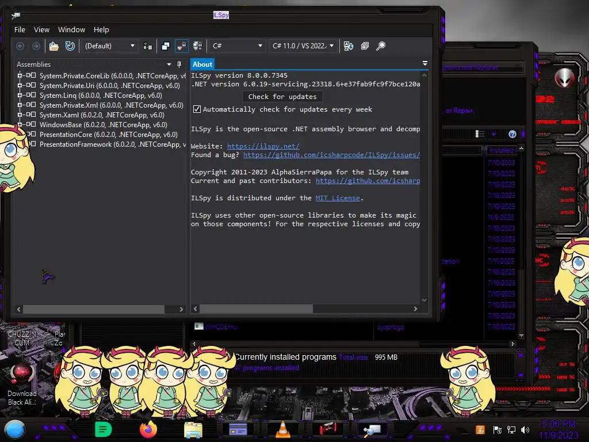
Task: Click the Manage assembly lists icon
Action: (148, 46)
